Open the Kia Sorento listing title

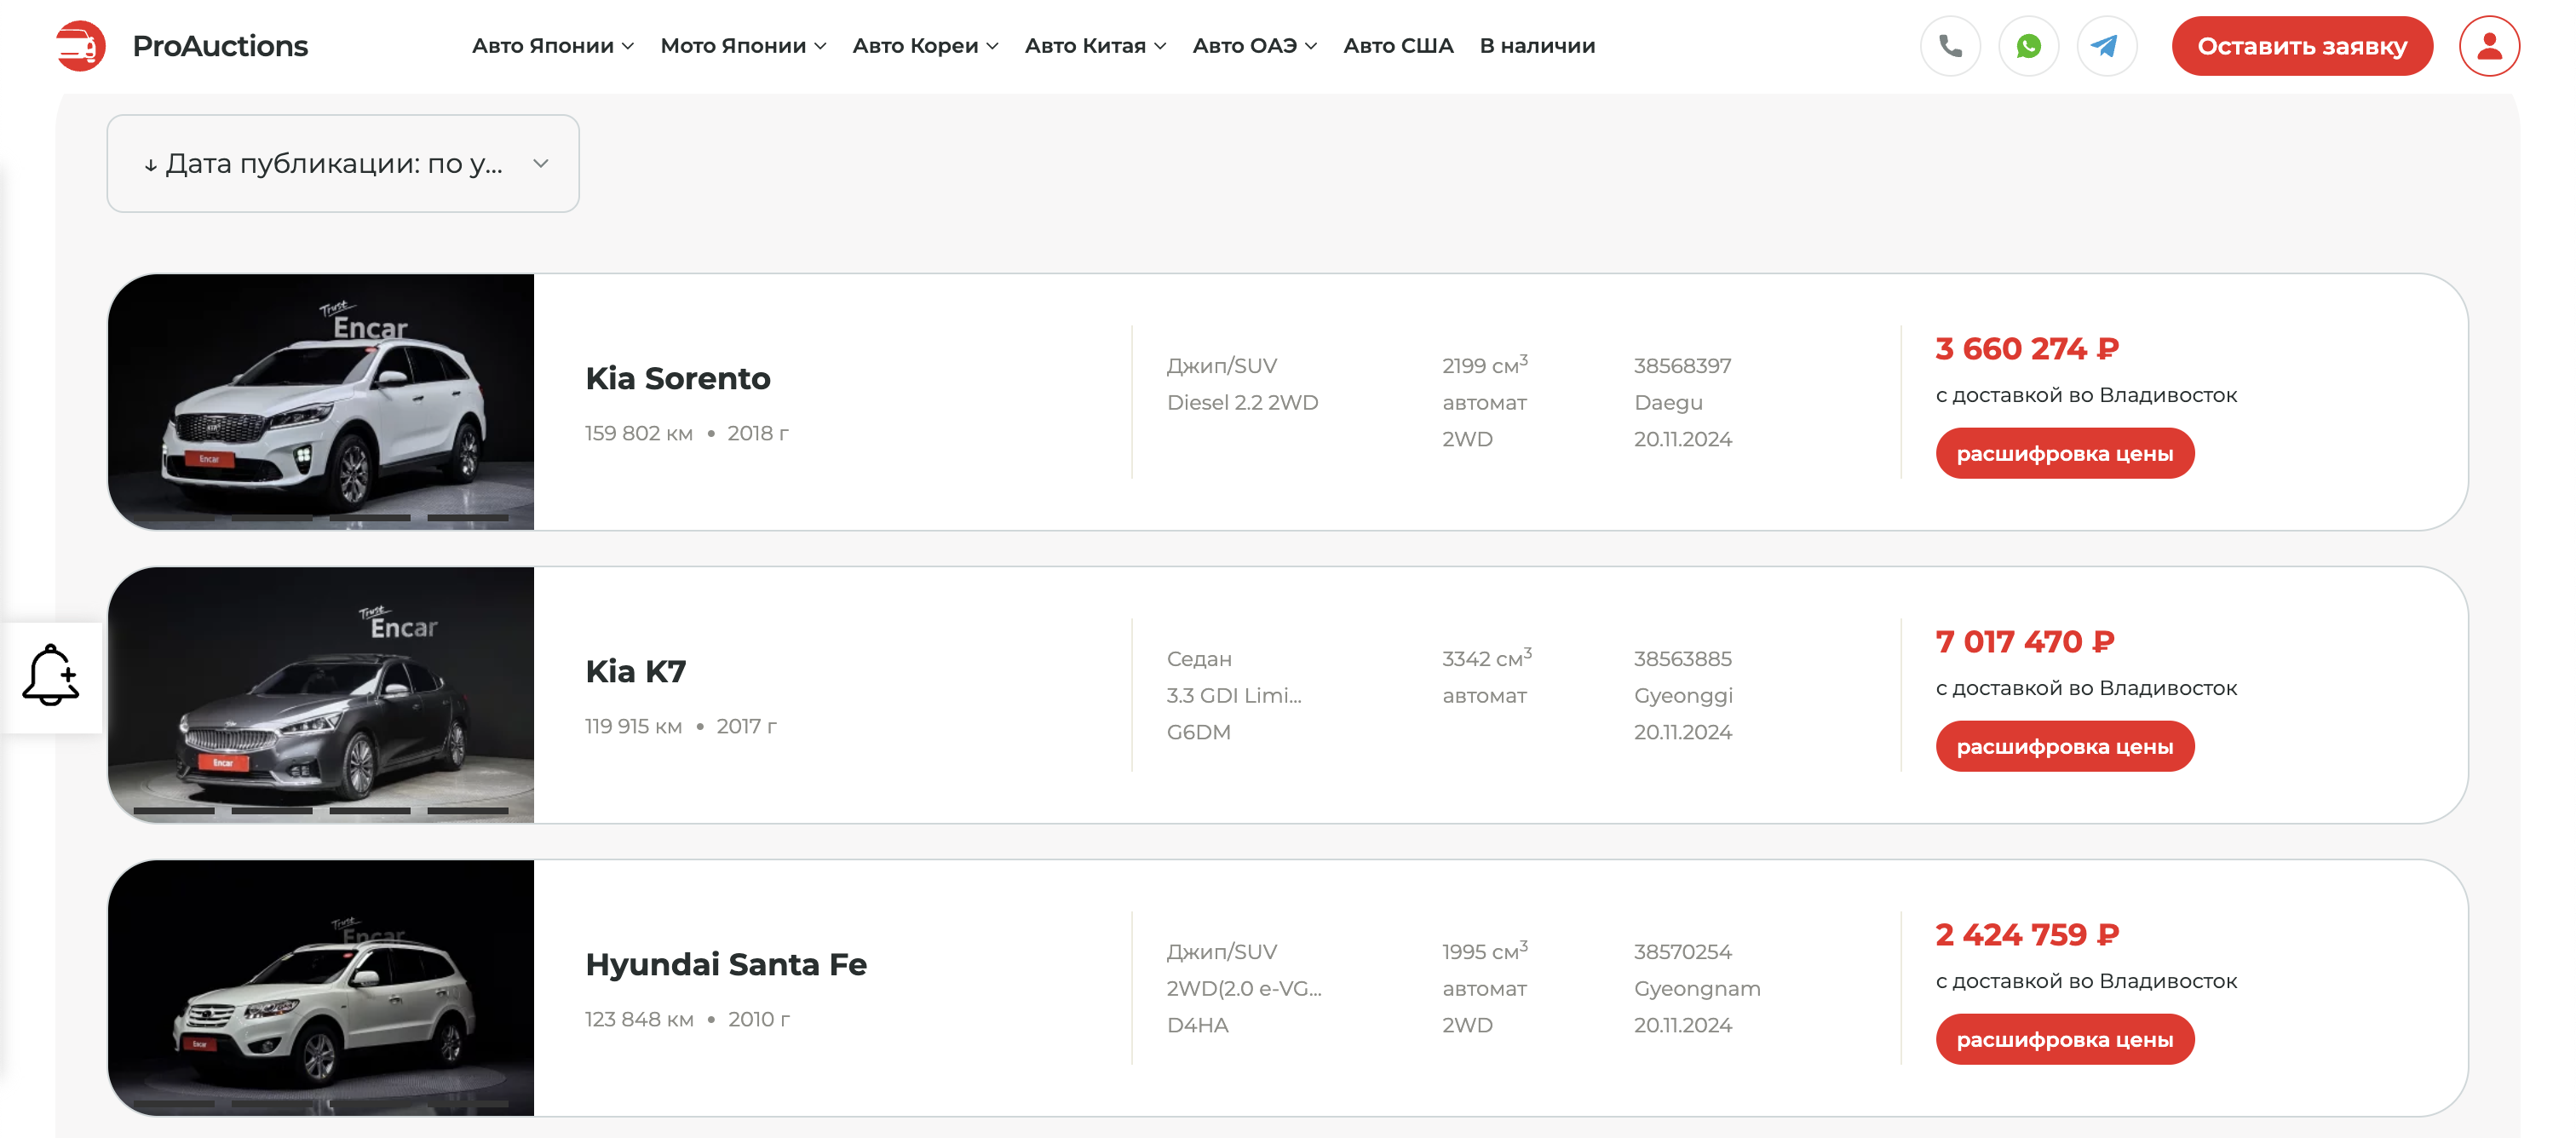[x=678, y=378]
